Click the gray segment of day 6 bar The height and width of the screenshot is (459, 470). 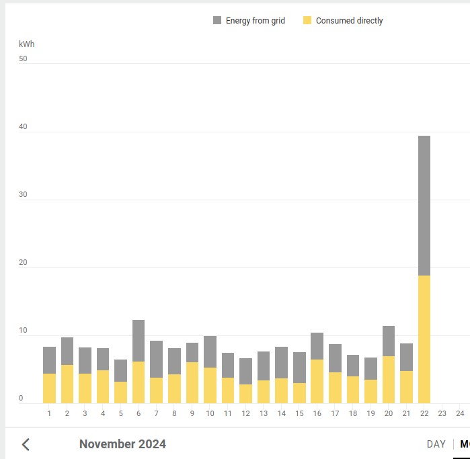[139, 340]
